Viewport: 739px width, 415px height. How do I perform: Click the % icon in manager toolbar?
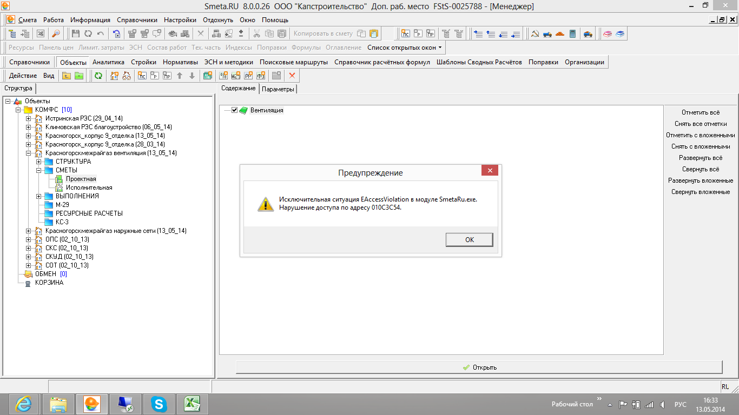(222, 76)
